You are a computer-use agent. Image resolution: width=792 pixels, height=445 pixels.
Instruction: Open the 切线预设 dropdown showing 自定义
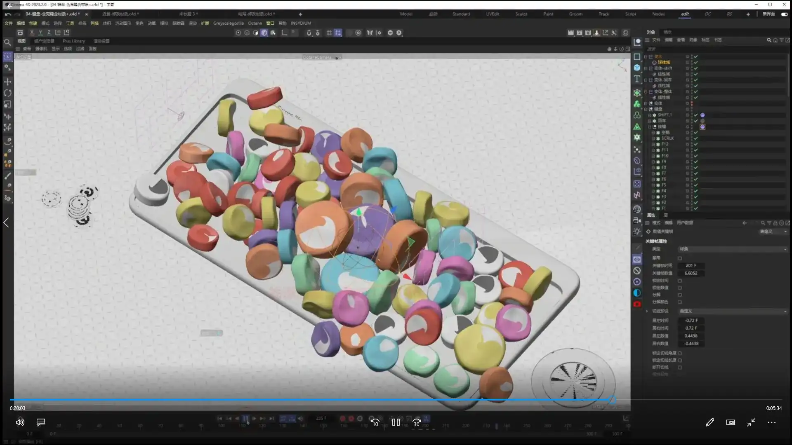pyautogui.click(x=732, y=311)
